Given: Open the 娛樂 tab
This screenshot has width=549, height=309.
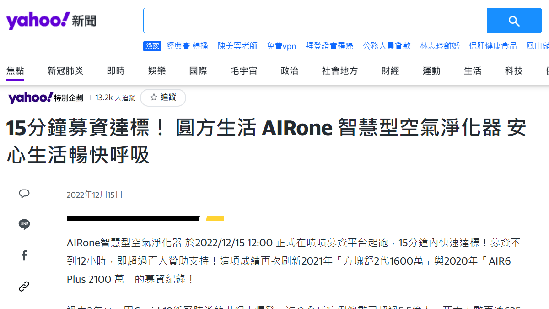Looking at the screenshot, I should coord(157,71).
